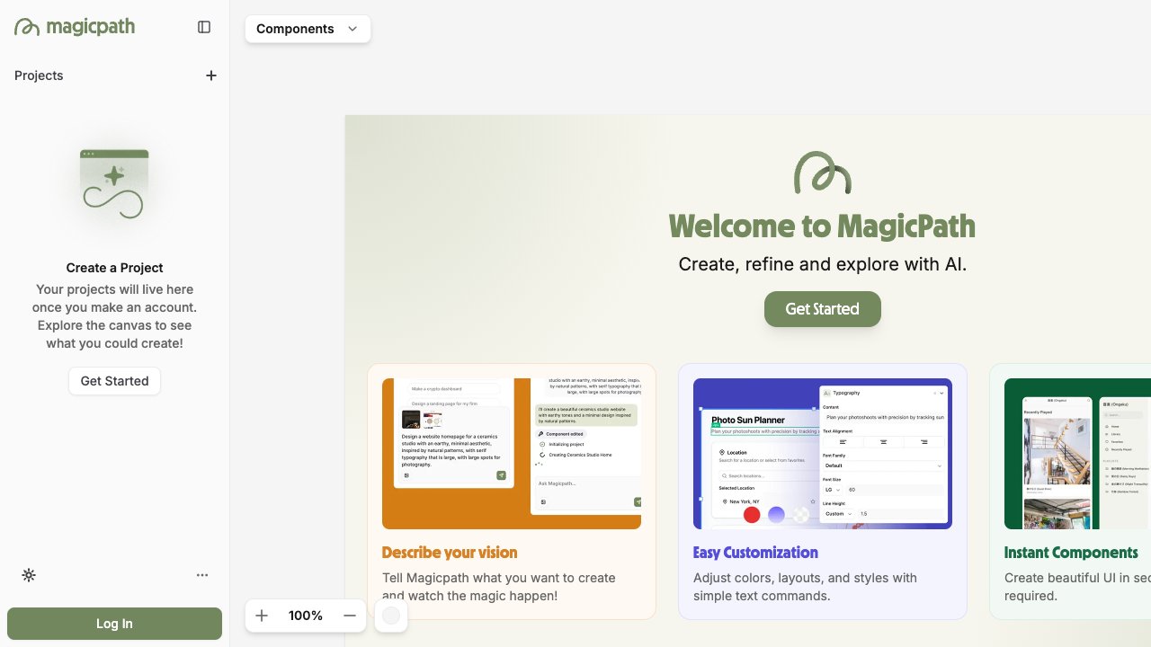
Task: Click the MagicPath loop logo on canvas
Action: [823, 173]
